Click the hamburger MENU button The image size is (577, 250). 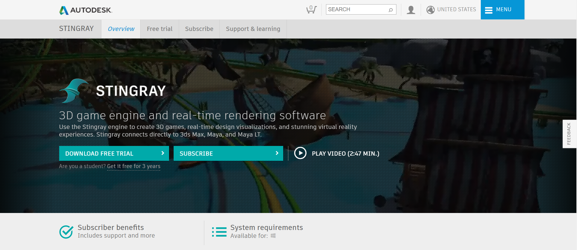coord(502,10)
